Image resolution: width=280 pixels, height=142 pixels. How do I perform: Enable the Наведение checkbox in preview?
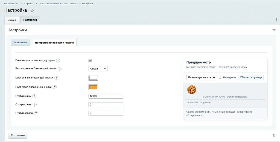220,77
